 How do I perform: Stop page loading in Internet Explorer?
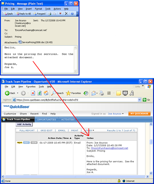coord(33,93)
